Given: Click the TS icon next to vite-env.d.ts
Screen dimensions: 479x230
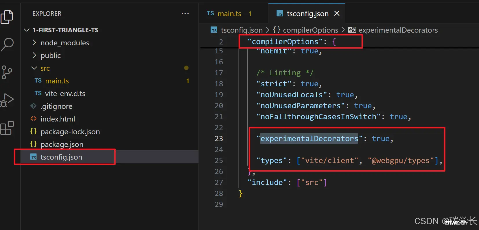Looking at the screenshot, I should coord(38,94).
